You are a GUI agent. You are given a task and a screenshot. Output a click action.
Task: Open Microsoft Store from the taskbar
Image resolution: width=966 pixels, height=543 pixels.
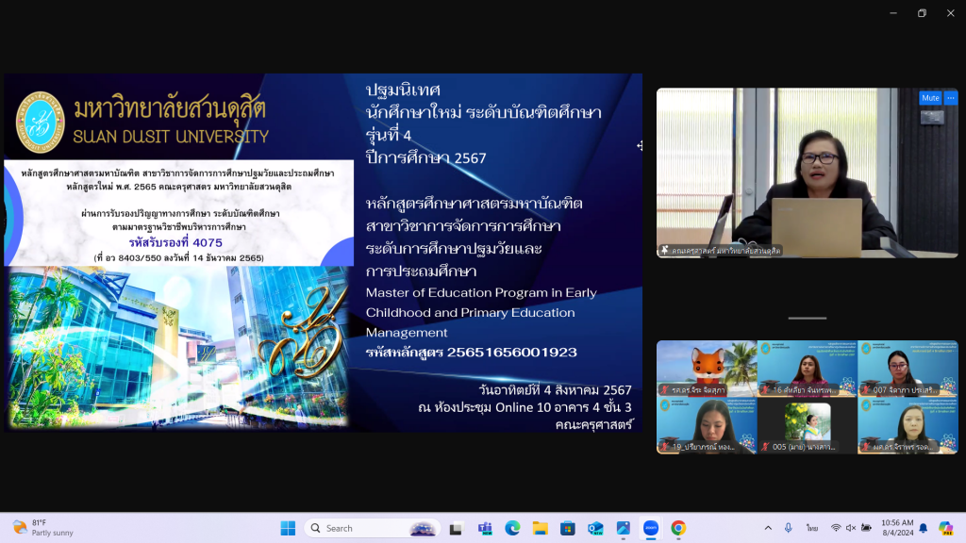click(x=567, y=528)
